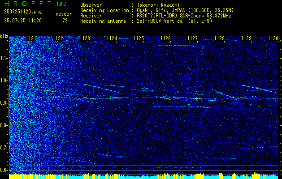The image size is (282, 179).
Task: Click the Receiving antenna label
Action: tap(103, 21)
